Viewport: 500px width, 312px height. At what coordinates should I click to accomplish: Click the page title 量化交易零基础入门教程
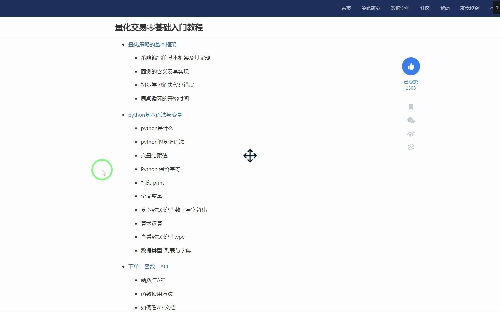point(159,27)
